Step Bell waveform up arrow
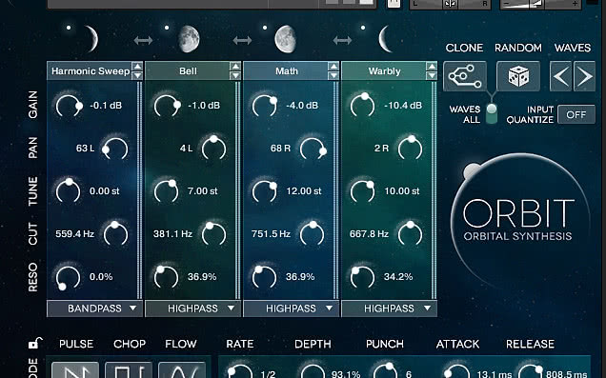The image size is (606, 378). point(235,67)
